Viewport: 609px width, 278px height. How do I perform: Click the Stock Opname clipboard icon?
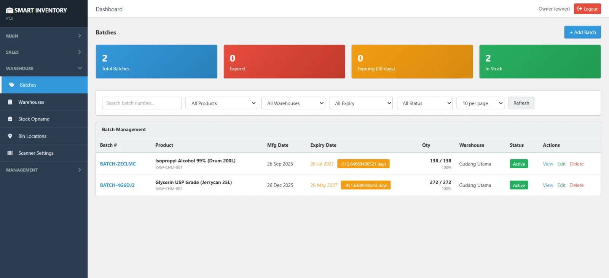point(10,119)
